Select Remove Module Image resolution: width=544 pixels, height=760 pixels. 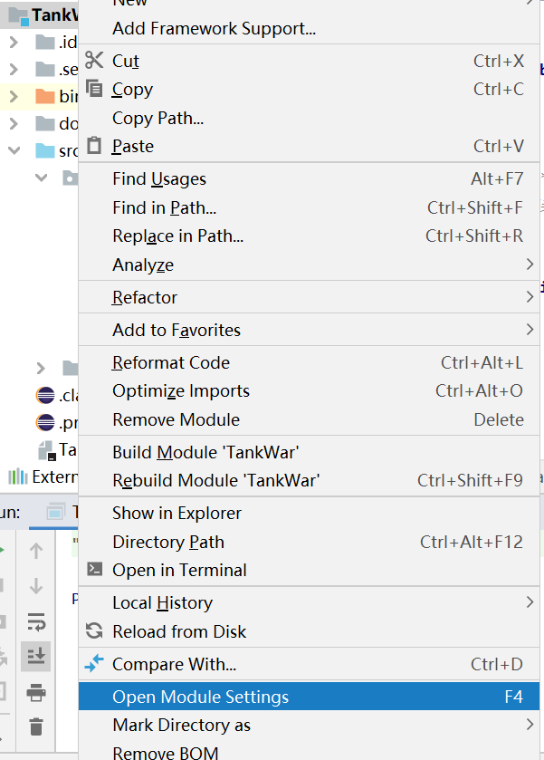tap(309, 419)
